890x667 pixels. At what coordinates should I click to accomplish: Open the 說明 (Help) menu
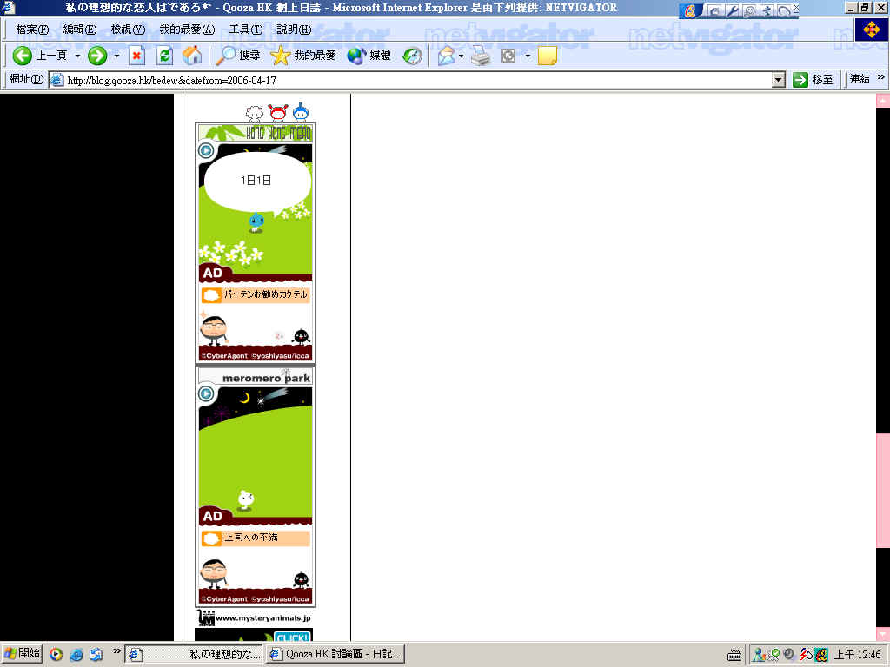click(x=294, y=30)
